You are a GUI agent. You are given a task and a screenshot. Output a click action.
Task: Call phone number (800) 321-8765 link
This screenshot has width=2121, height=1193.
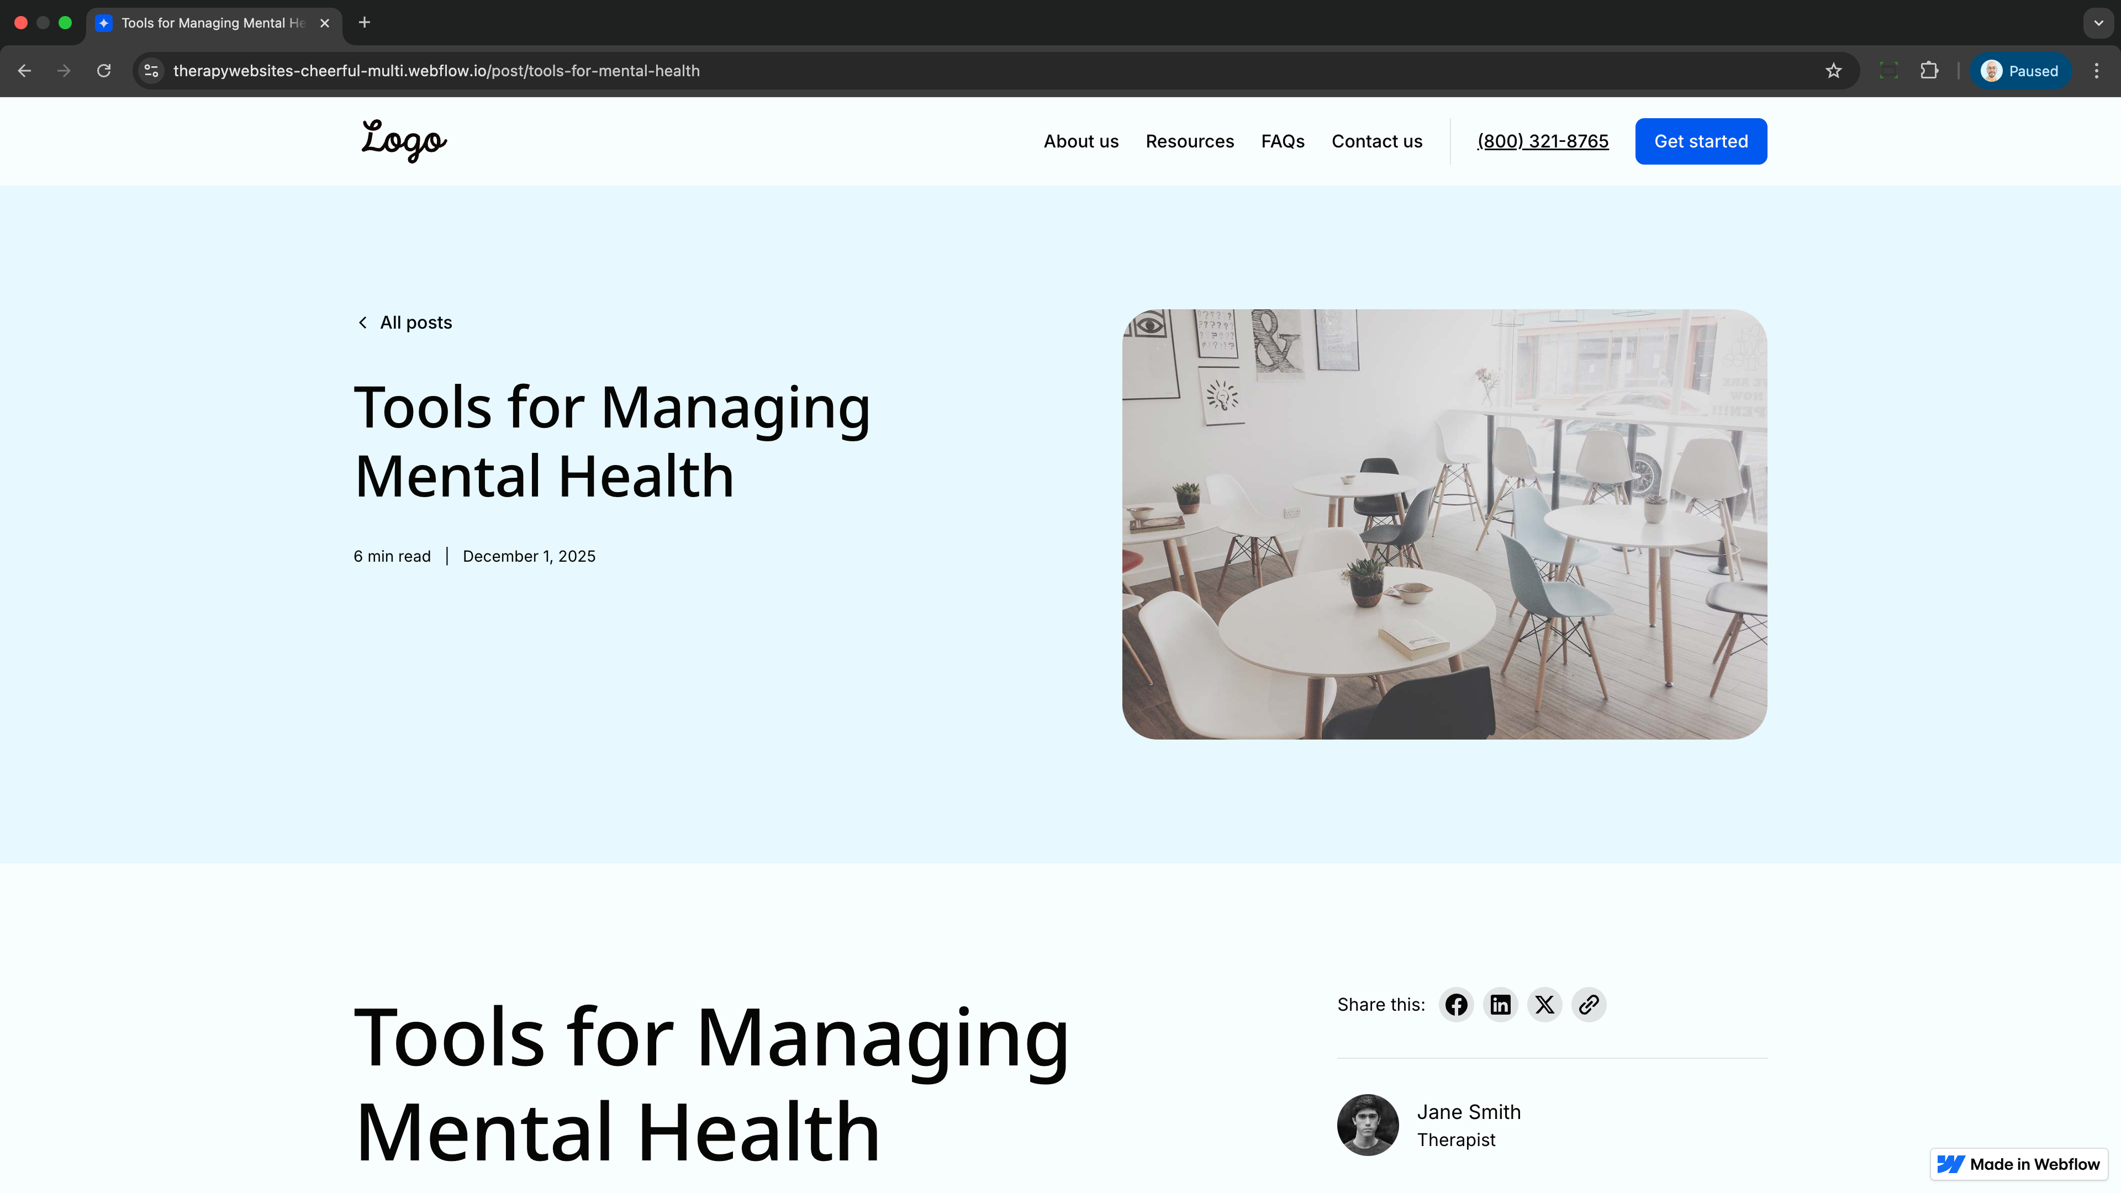point(1542,141)
